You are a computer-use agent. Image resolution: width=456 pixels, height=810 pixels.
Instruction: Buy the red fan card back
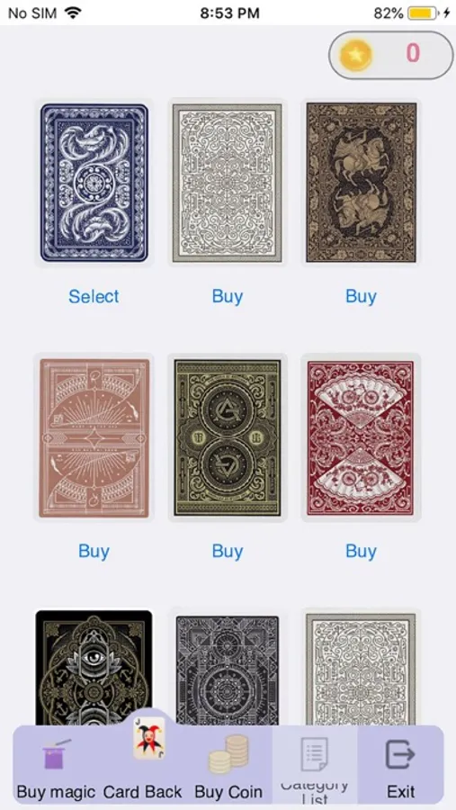[361, 551]
